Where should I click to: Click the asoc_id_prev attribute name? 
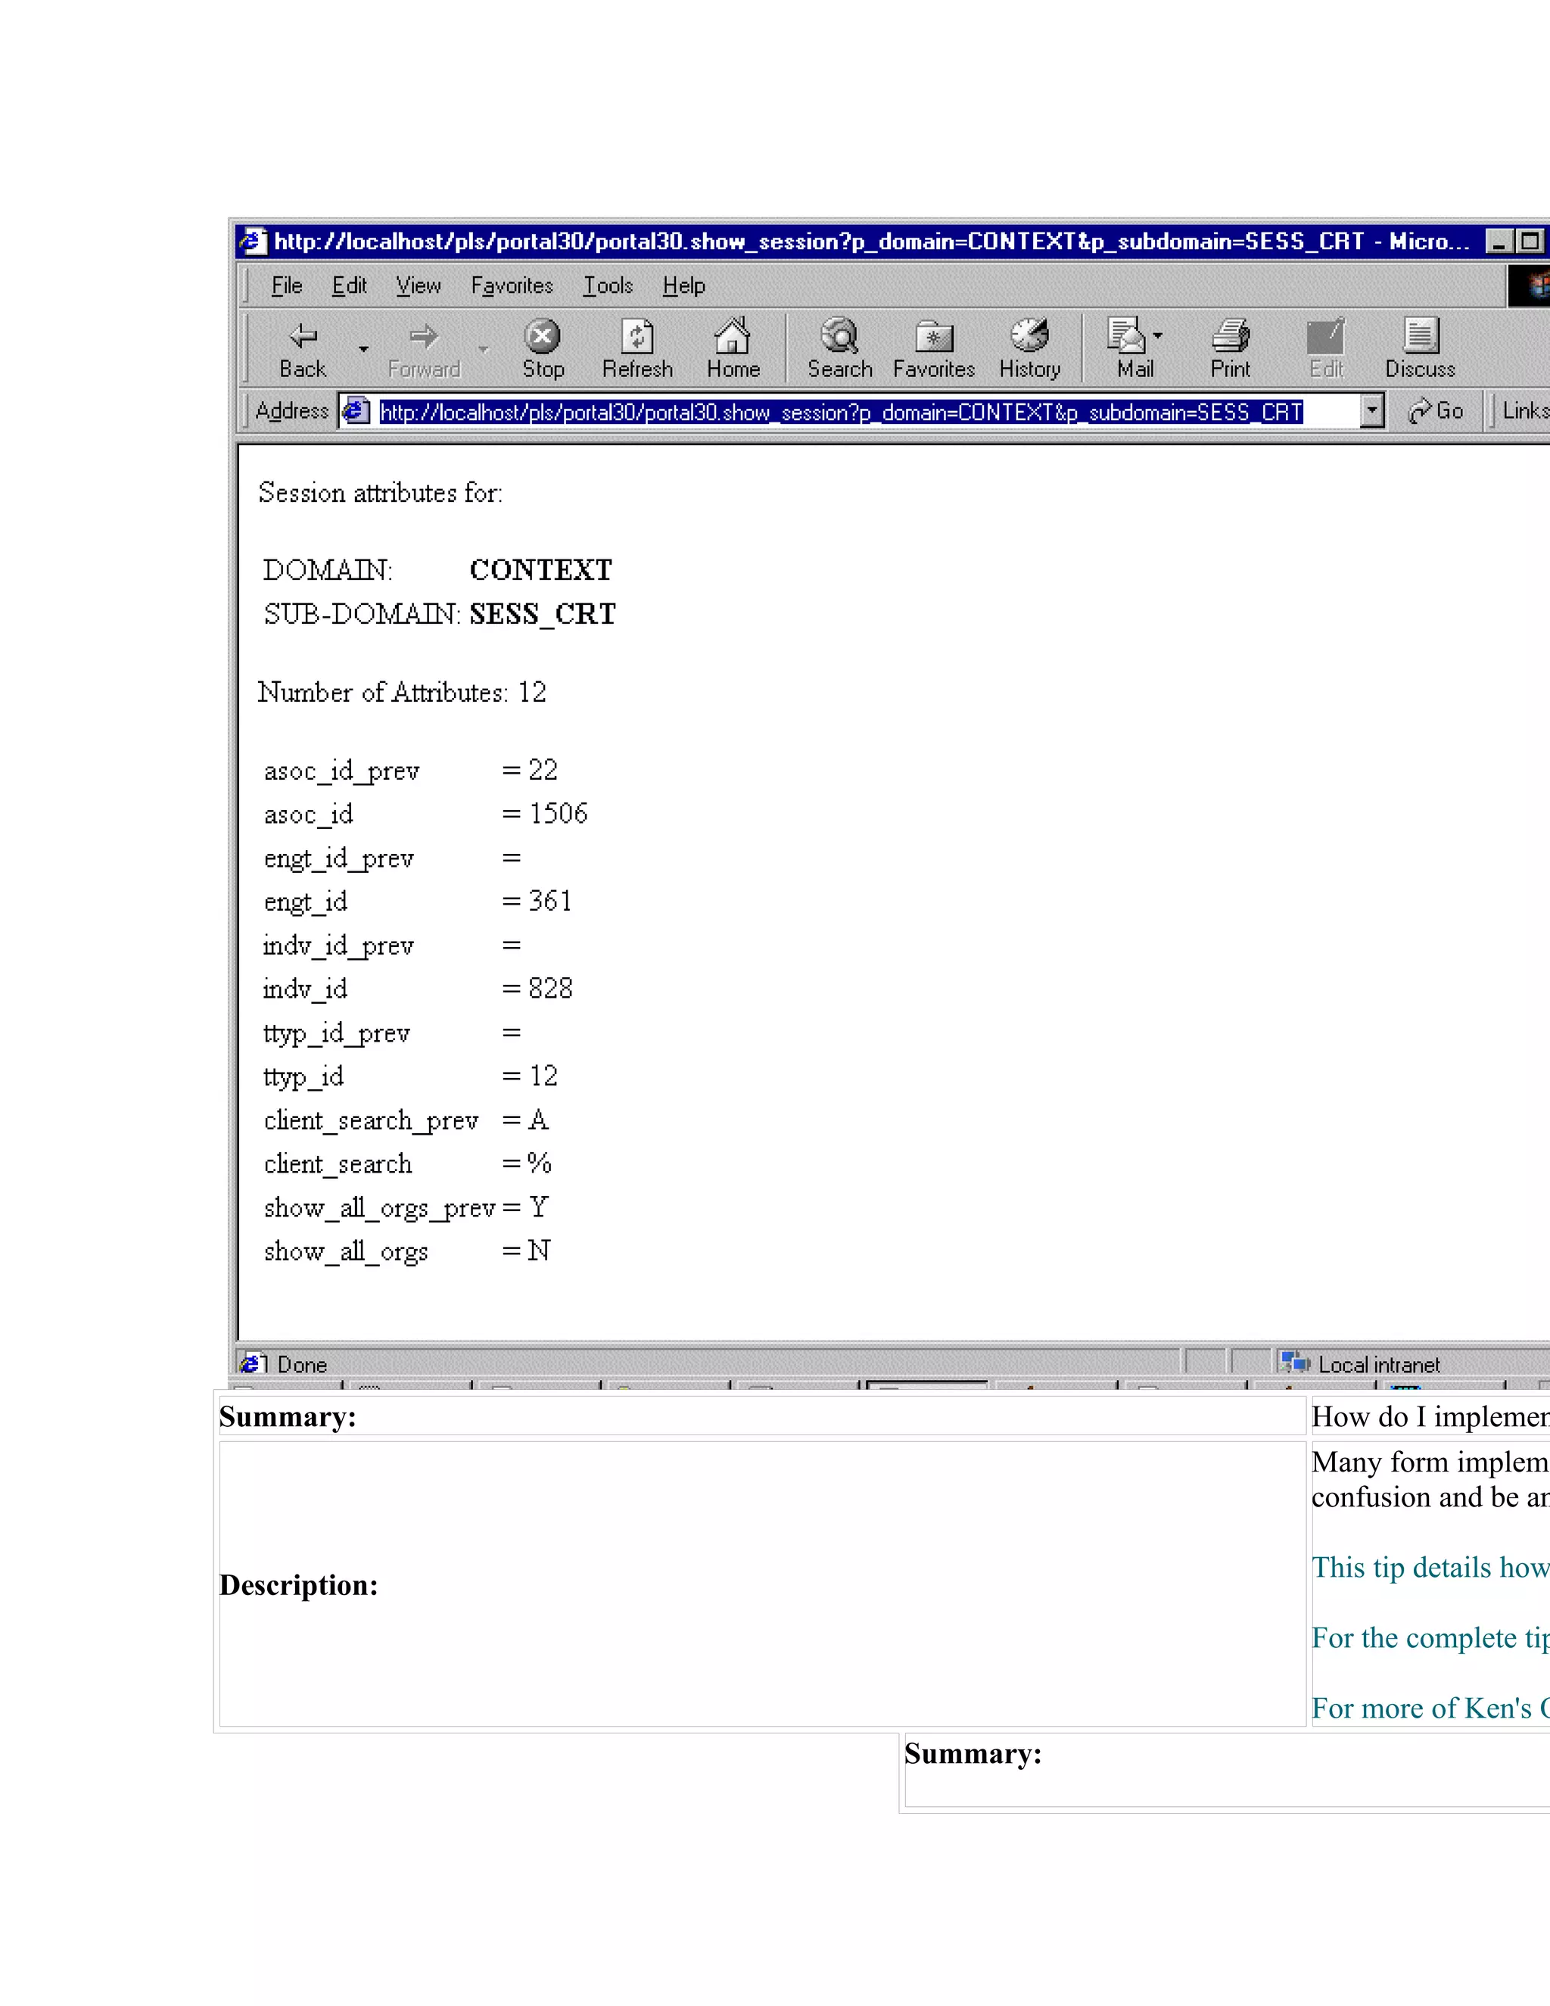pos(341,771)
